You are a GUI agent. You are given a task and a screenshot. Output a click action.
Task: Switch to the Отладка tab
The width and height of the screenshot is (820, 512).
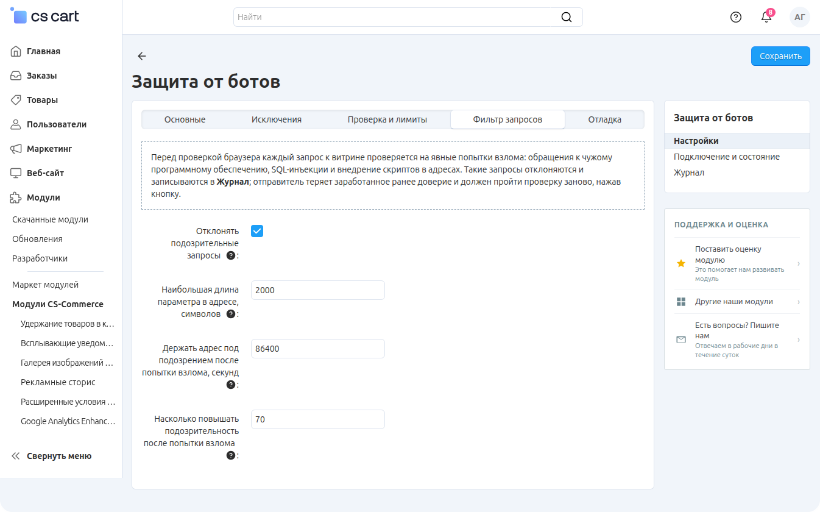605,119
